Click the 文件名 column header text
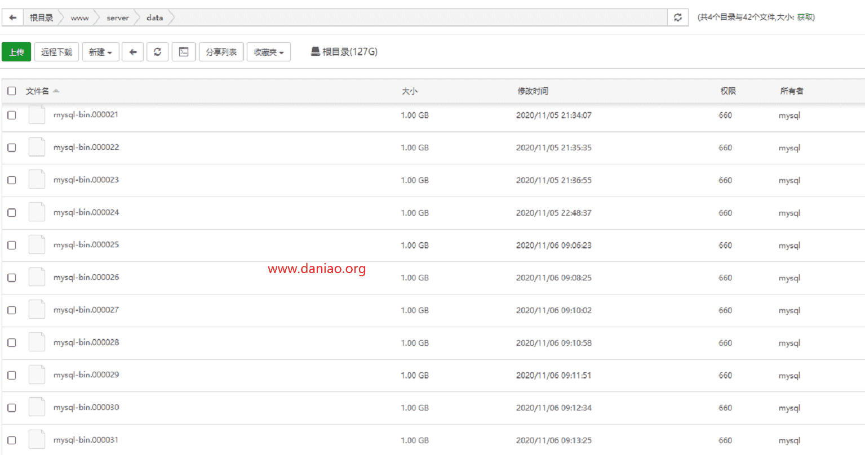The image size is (865, 455). click(37, 91)
